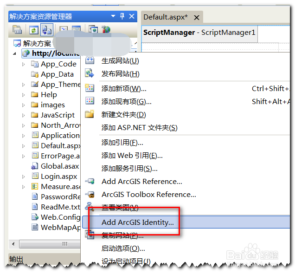The width and height of the screenshot is (295, 275).
Task: Click the 添加现有项 icon in menu
Action: [x=90, y=101]
